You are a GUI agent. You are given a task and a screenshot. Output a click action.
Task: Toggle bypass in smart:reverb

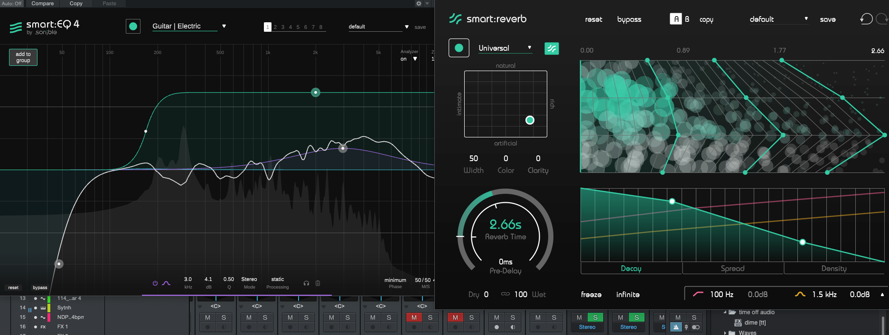coord(629,19)
